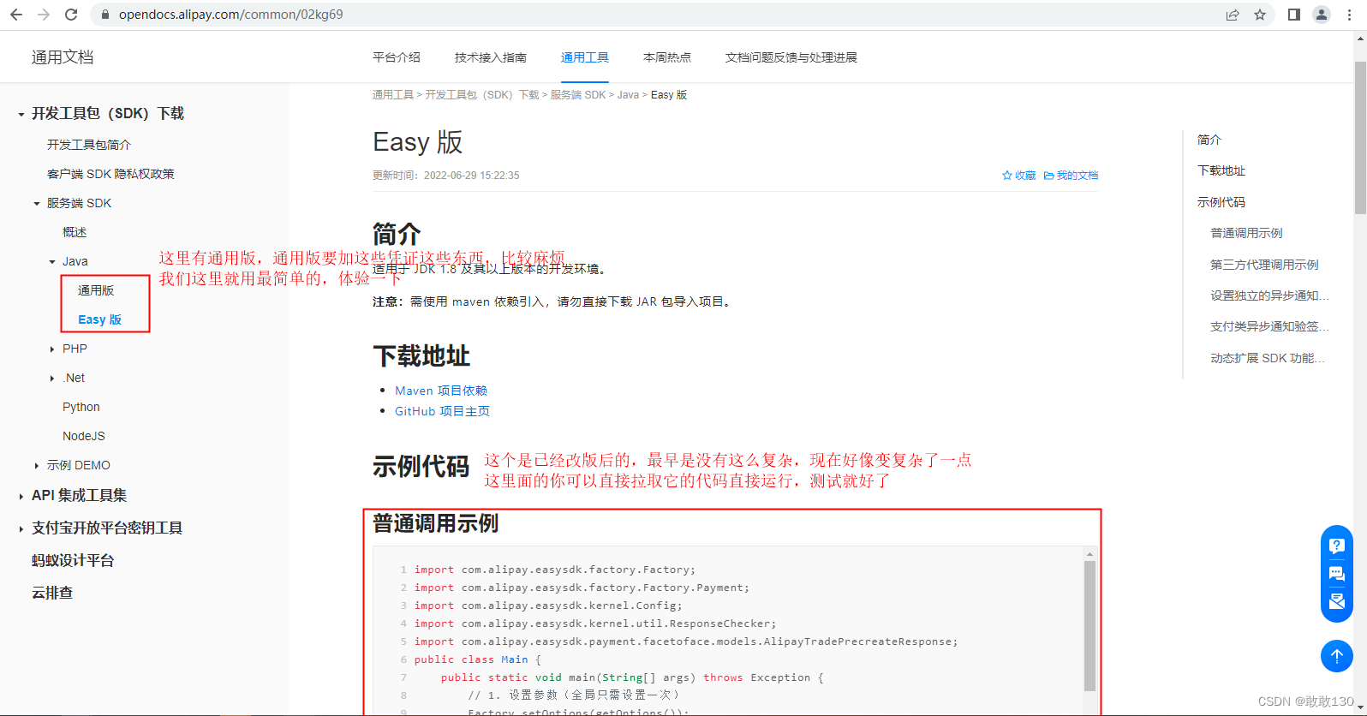This screenshot has height=716, width=1367.
Task: Go to the 本周热点 tab
Action: pos(667,57)
